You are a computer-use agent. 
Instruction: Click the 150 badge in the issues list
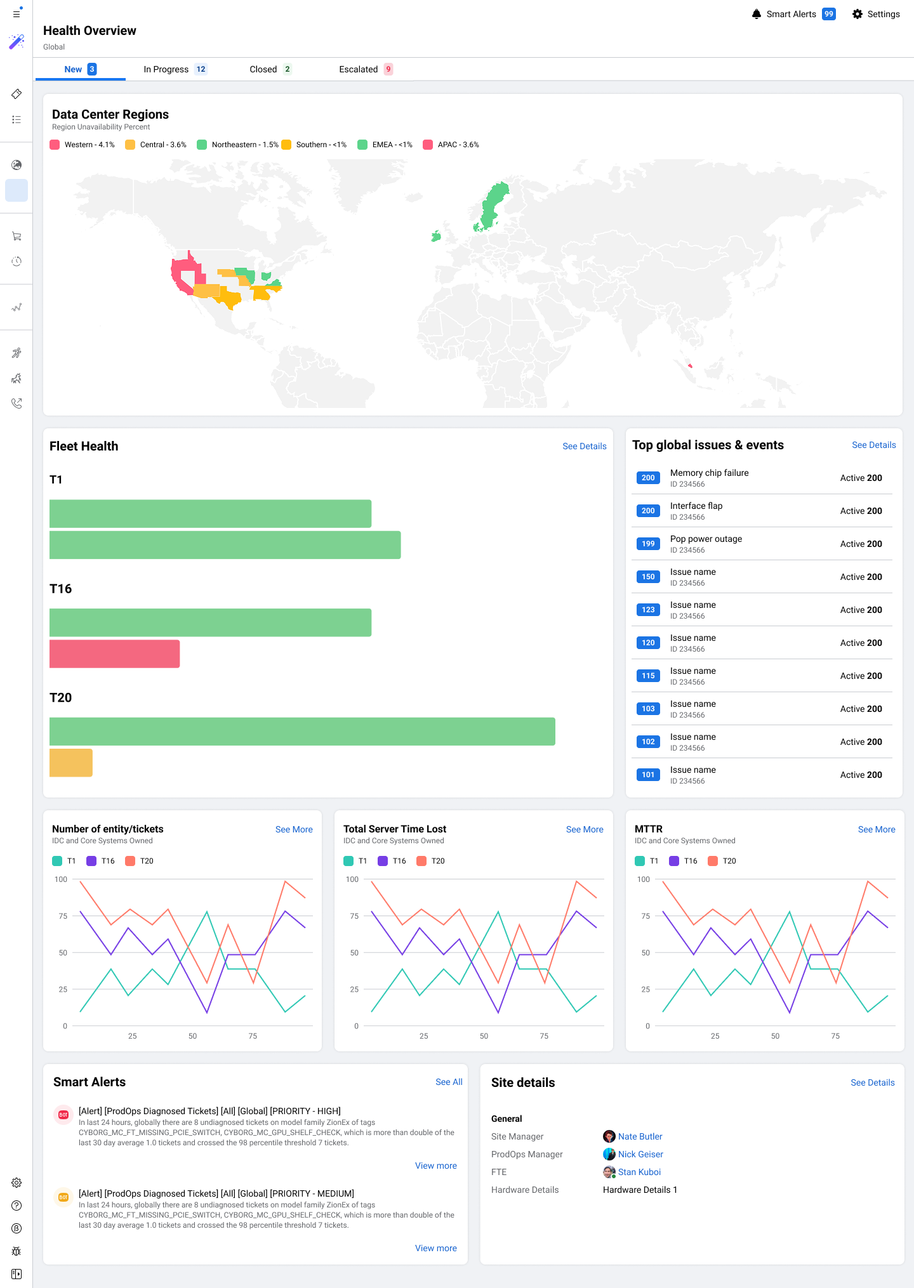click(648, 577)
